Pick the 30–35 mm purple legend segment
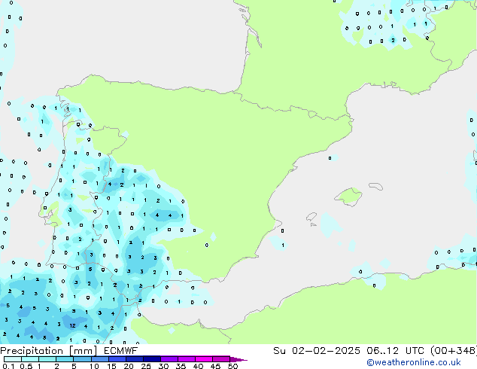The height and width of the screenshot is (369, 477). [x=169, y=359]
